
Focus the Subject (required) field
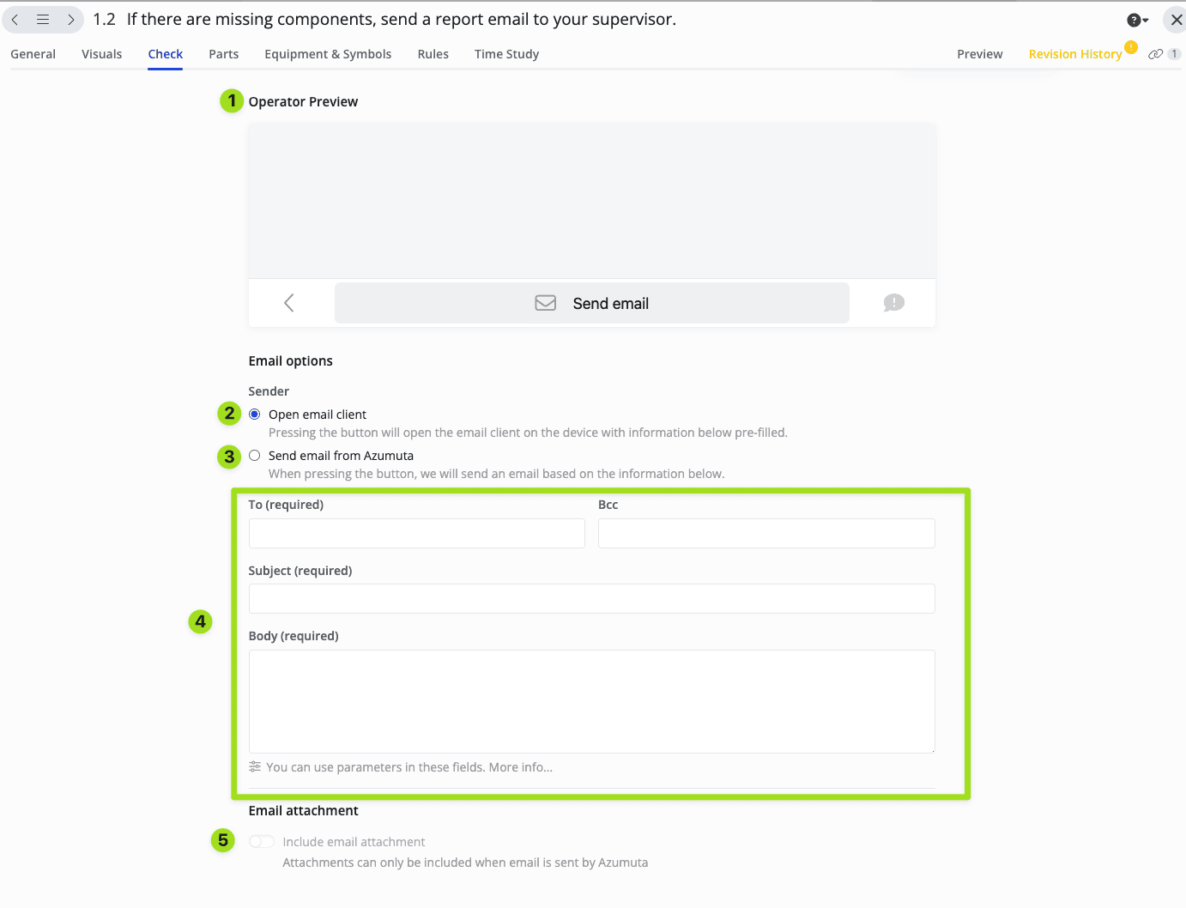(x=591, y=599)
